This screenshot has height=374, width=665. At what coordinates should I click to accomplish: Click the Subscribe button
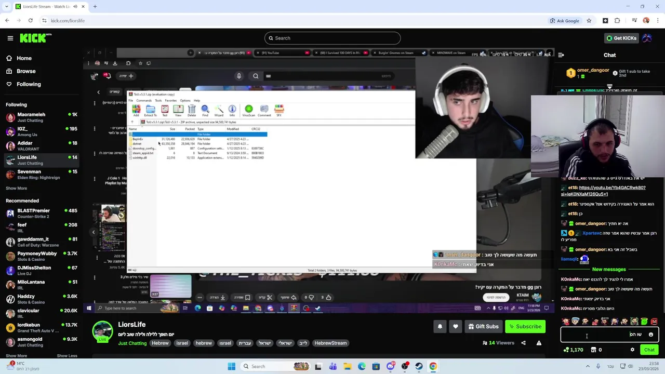(525, 327)
